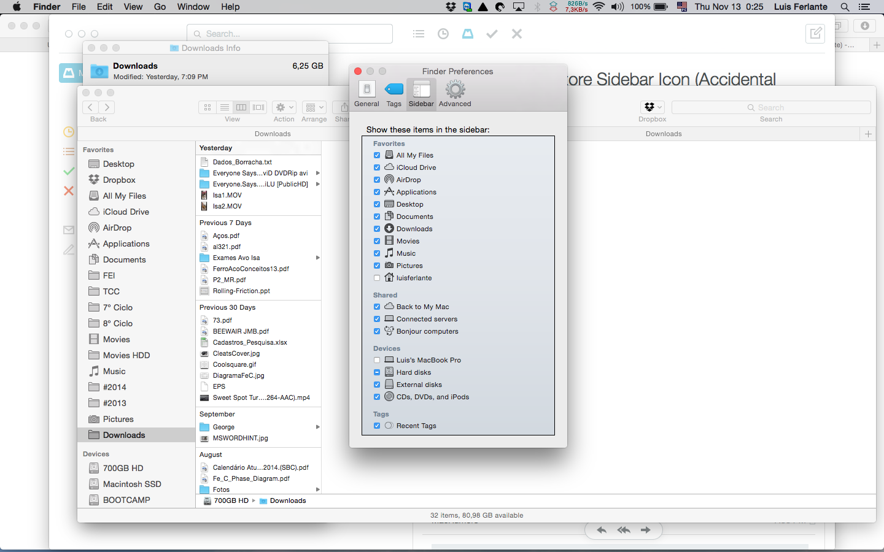Open Wi-Fi menu bar icon
The width and height of the screenshot is (884, 552).
599,7
